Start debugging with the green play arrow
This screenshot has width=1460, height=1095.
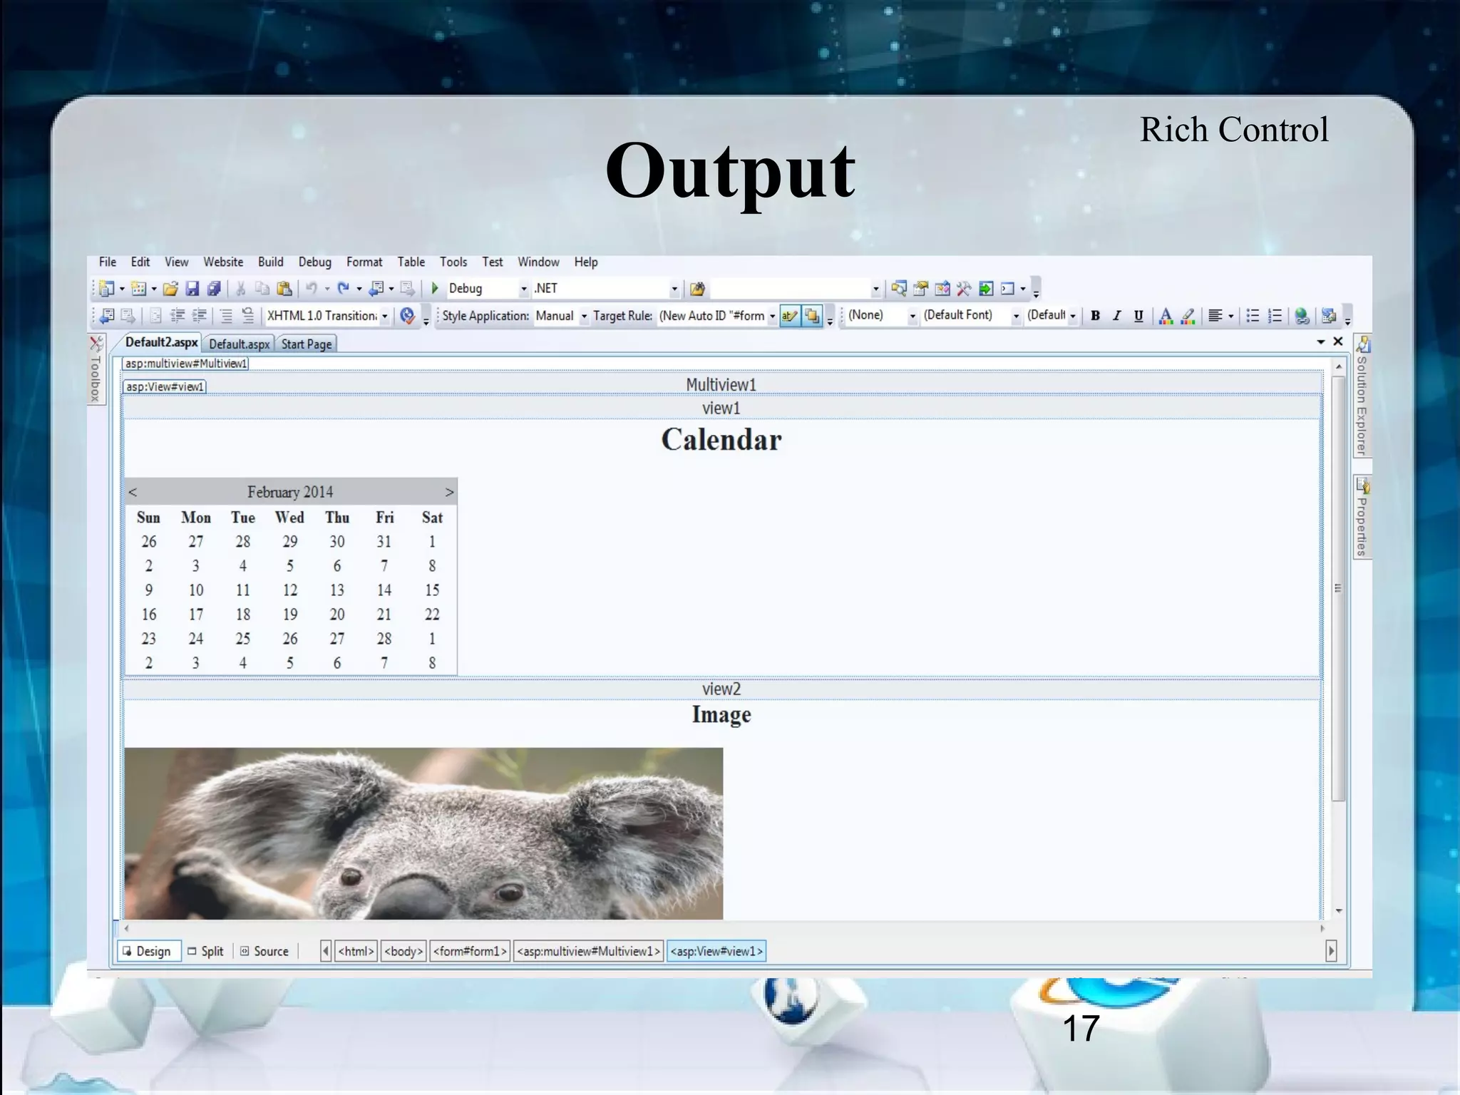[435, 288]
